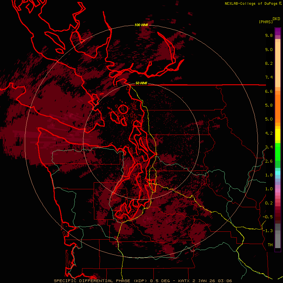
Task: Click the 5.8 legend value
Action: click(269, 105)
